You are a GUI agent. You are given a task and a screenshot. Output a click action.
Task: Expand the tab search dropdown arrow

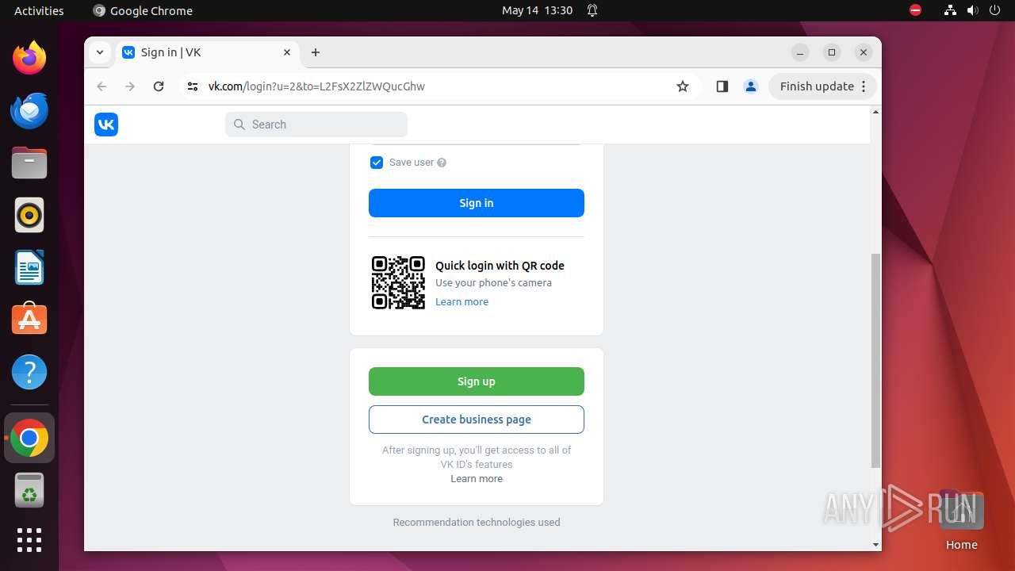(99, 52)
